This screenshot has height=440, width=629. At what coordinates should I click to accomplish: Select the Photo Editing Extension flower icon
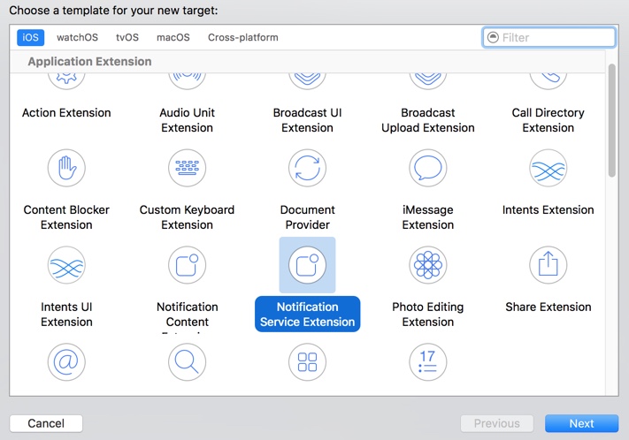(x=428, y=265)
